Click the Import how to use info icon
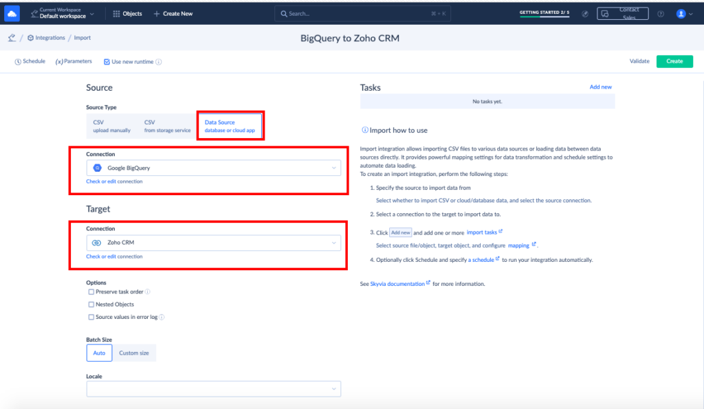 [x=365, y=130]
